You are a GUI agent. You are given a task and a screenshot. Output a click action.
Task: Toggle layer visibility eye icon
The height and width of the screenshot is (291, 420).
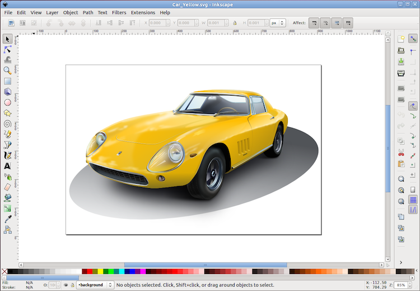click(x=66, y=285)
